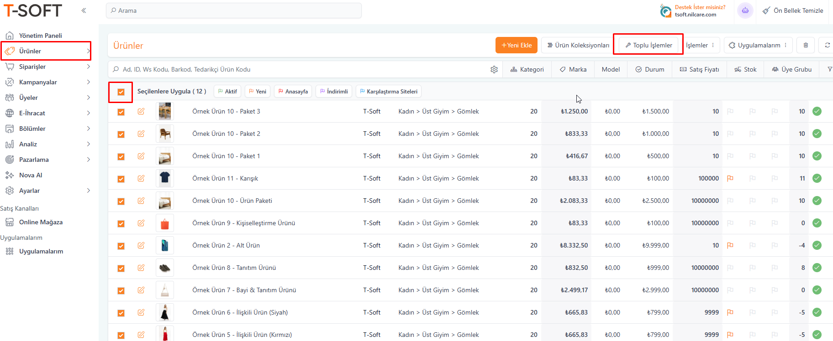This screenshot has height=341, width=833.
Task: Collapse the sidebar with the double-chevron icon
Action: (84, 10)
